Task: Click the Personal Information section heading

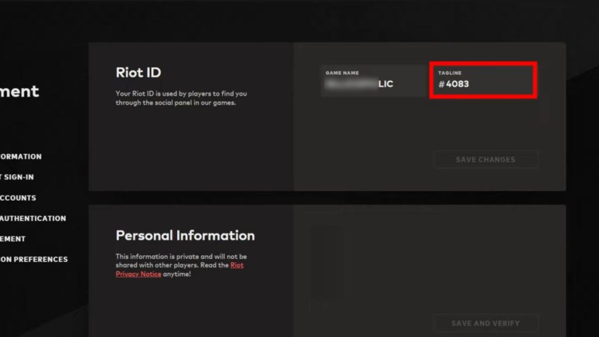Action: 185,236
